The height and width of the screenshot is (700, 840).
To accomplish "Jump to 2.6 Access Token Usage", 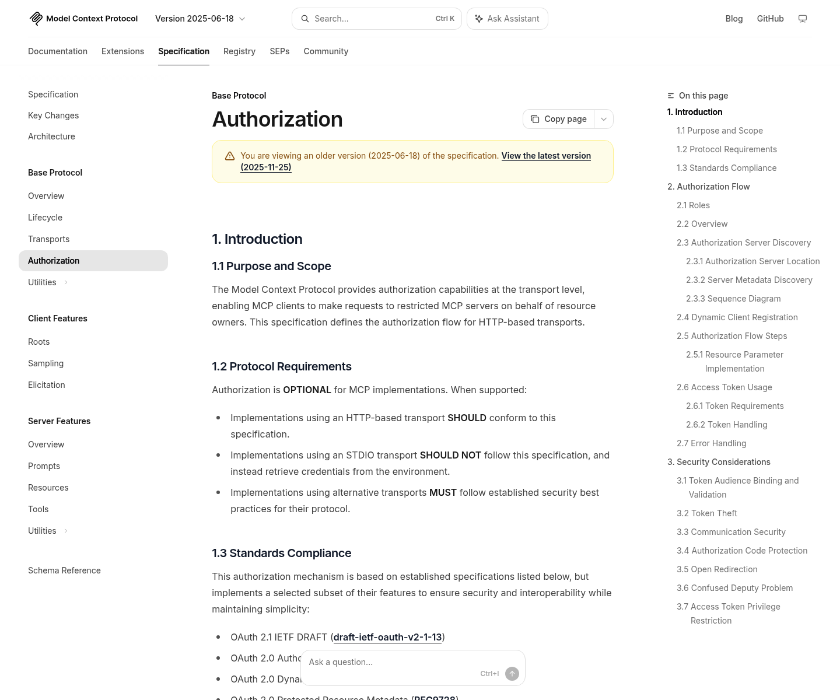I will (724, 387).
